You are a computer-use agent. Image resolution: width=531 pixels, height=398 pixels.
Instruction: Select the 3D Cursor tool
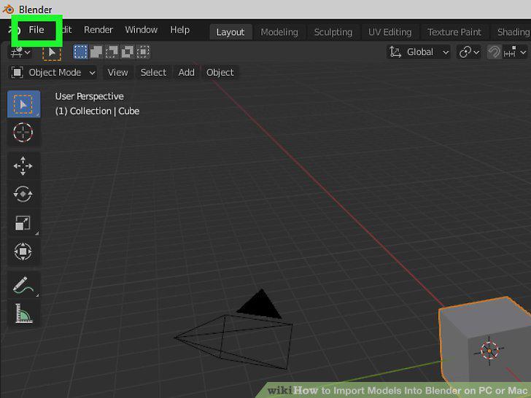pyautogui.click(x=23, y=133)
